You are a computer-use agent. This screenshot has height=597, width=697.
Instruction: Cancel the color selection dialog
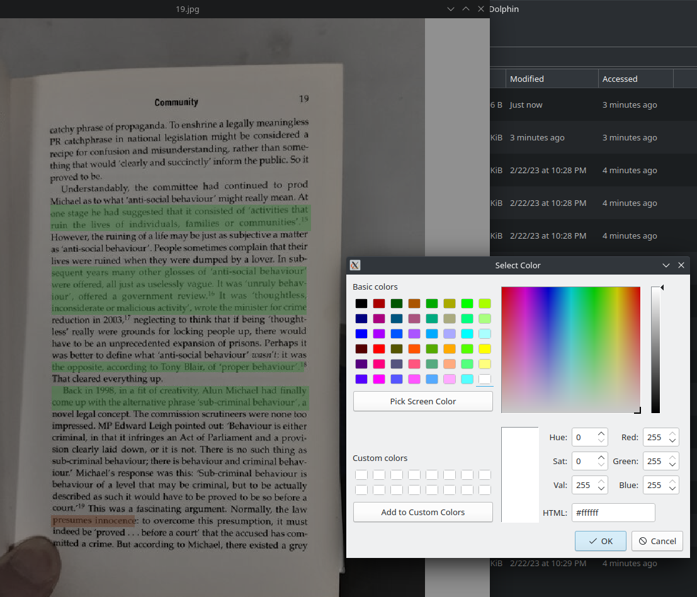[x=657, y=541]
